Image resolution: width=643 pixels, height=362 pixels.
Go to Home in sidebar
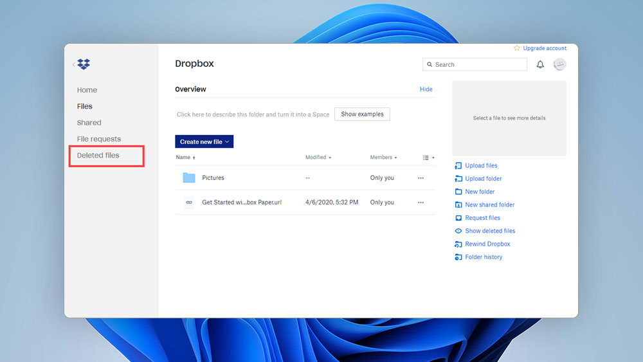click(x=87, y=90)
